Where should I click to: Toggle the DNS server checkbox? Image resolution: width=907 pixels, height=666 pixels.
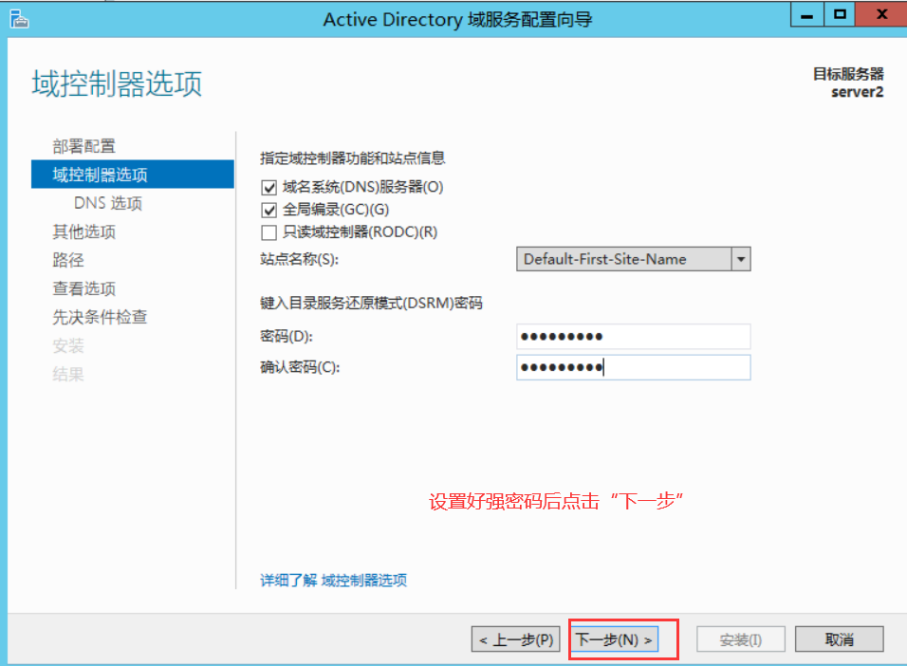click(x=269, y=188)
